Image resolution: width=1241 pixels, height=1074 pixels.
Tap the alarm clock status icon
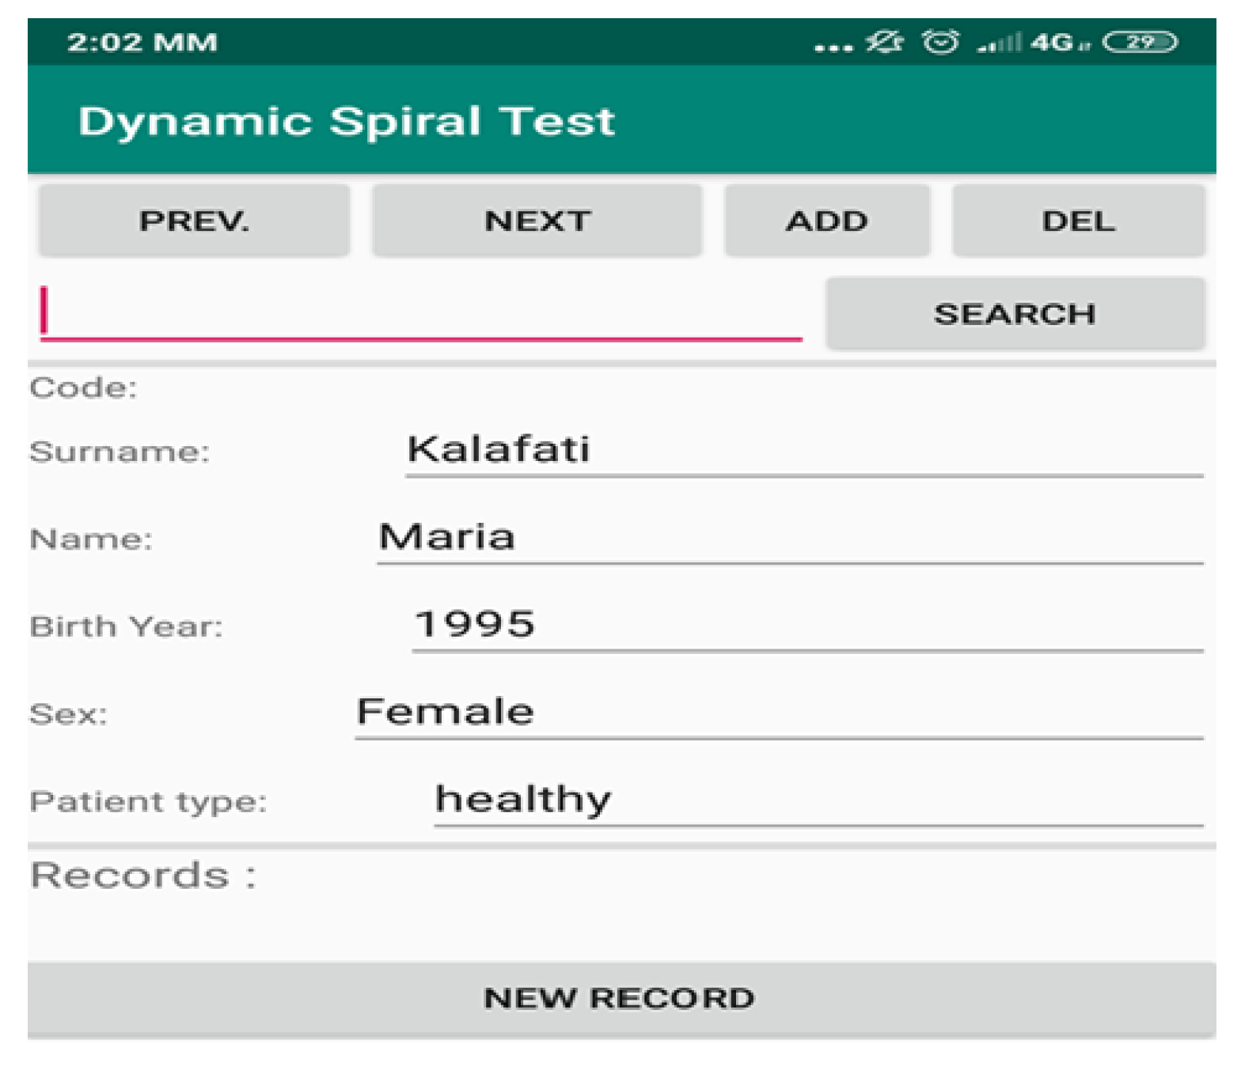[x=940, y=42]
